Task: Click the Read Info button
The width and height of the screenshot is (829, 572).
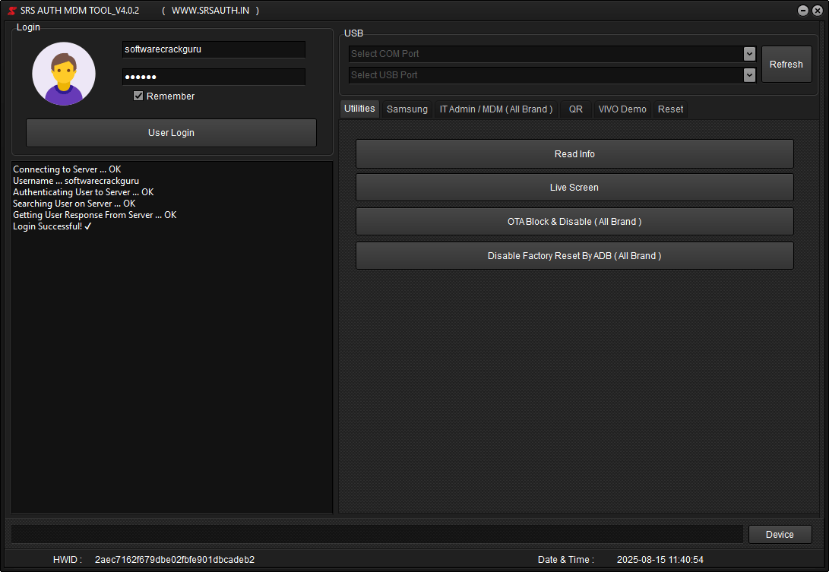Action: click(574, 153)
